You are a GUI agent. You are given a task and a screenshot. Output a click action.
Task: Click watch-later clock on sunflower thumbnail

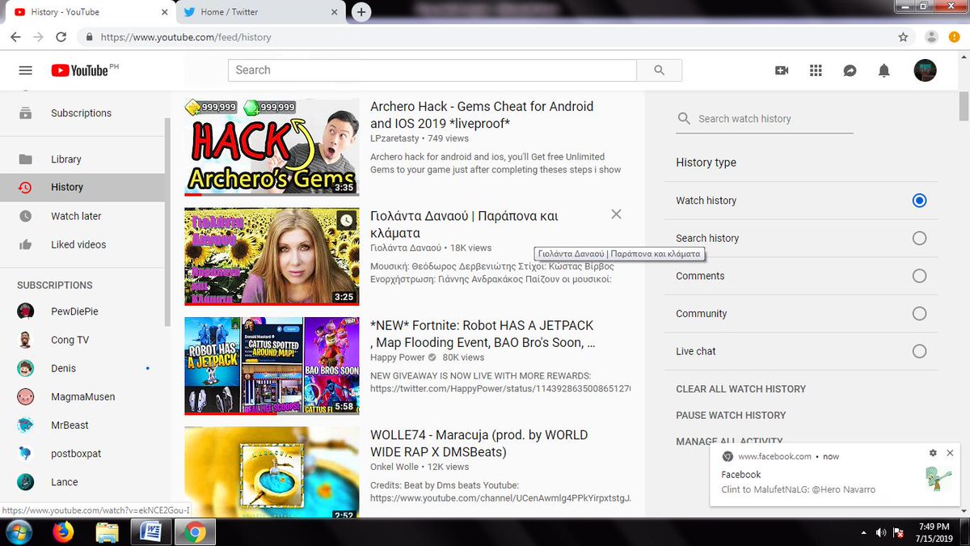click(x=346, y=220)
